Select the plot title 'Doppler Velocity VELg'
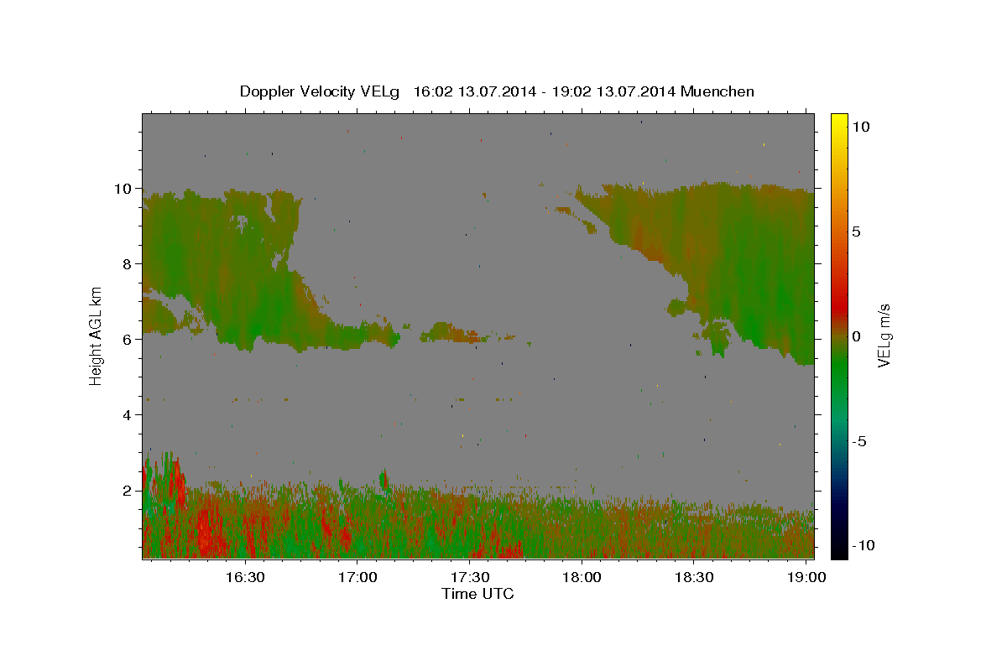The image size is (1007, 671). tap(321, 91)
